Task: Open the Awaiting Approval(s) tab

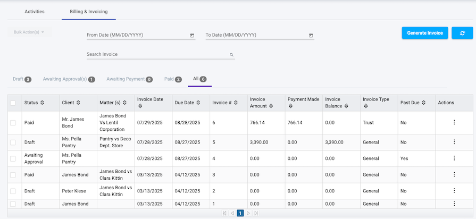Action: coord(69,79)
